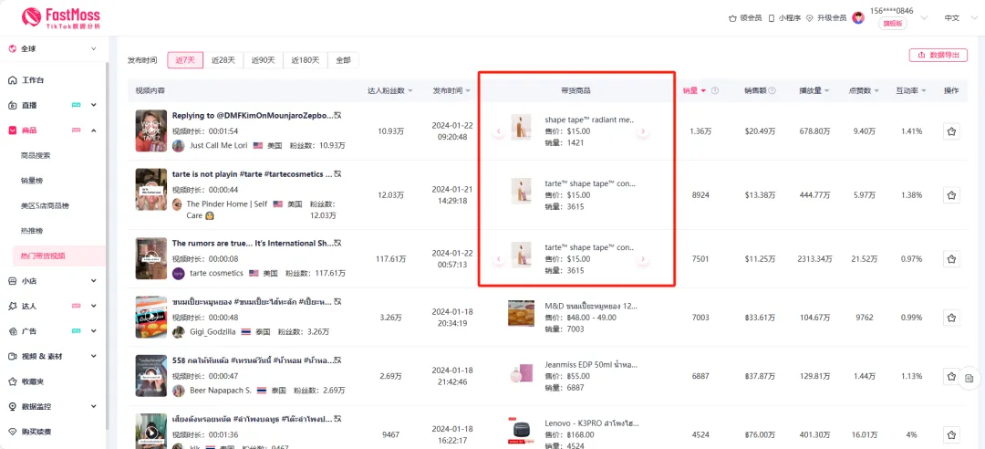Play The rumors are true video thumbnail

[151, 258]
